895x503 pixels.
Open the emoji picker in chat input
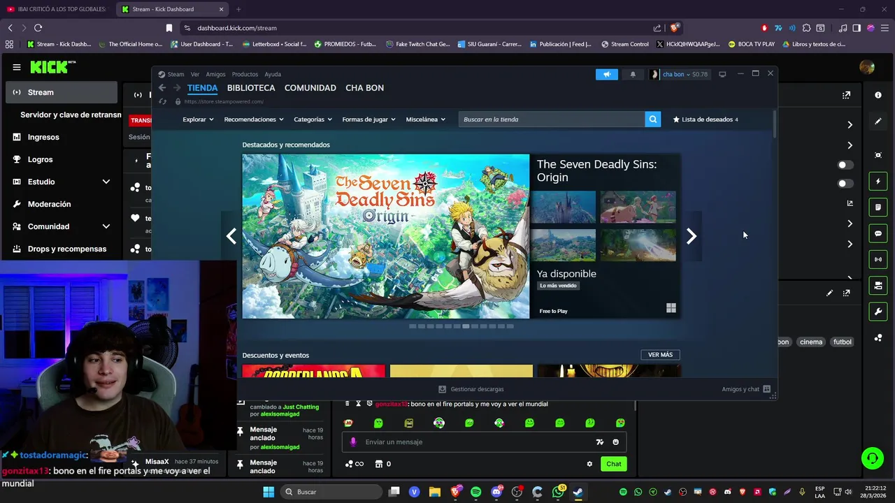615,442
